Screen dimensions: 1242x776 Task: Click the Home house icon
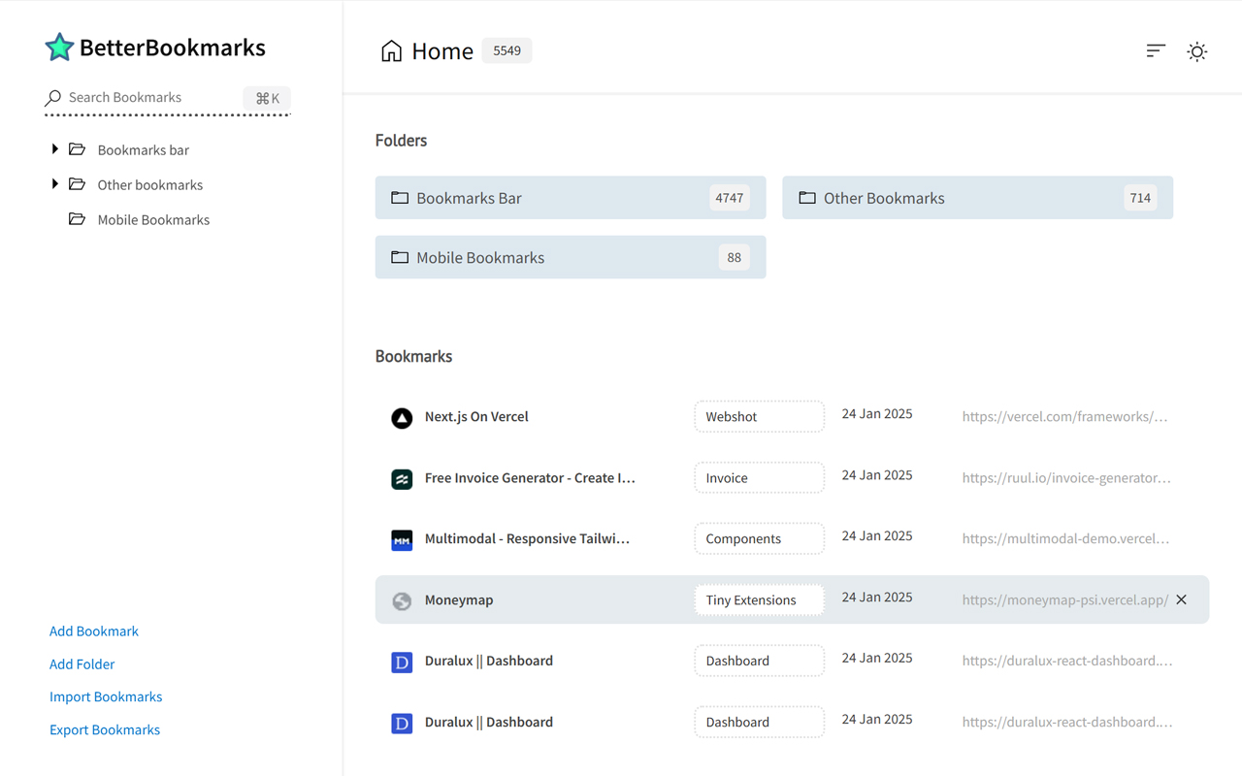point(391,50)
